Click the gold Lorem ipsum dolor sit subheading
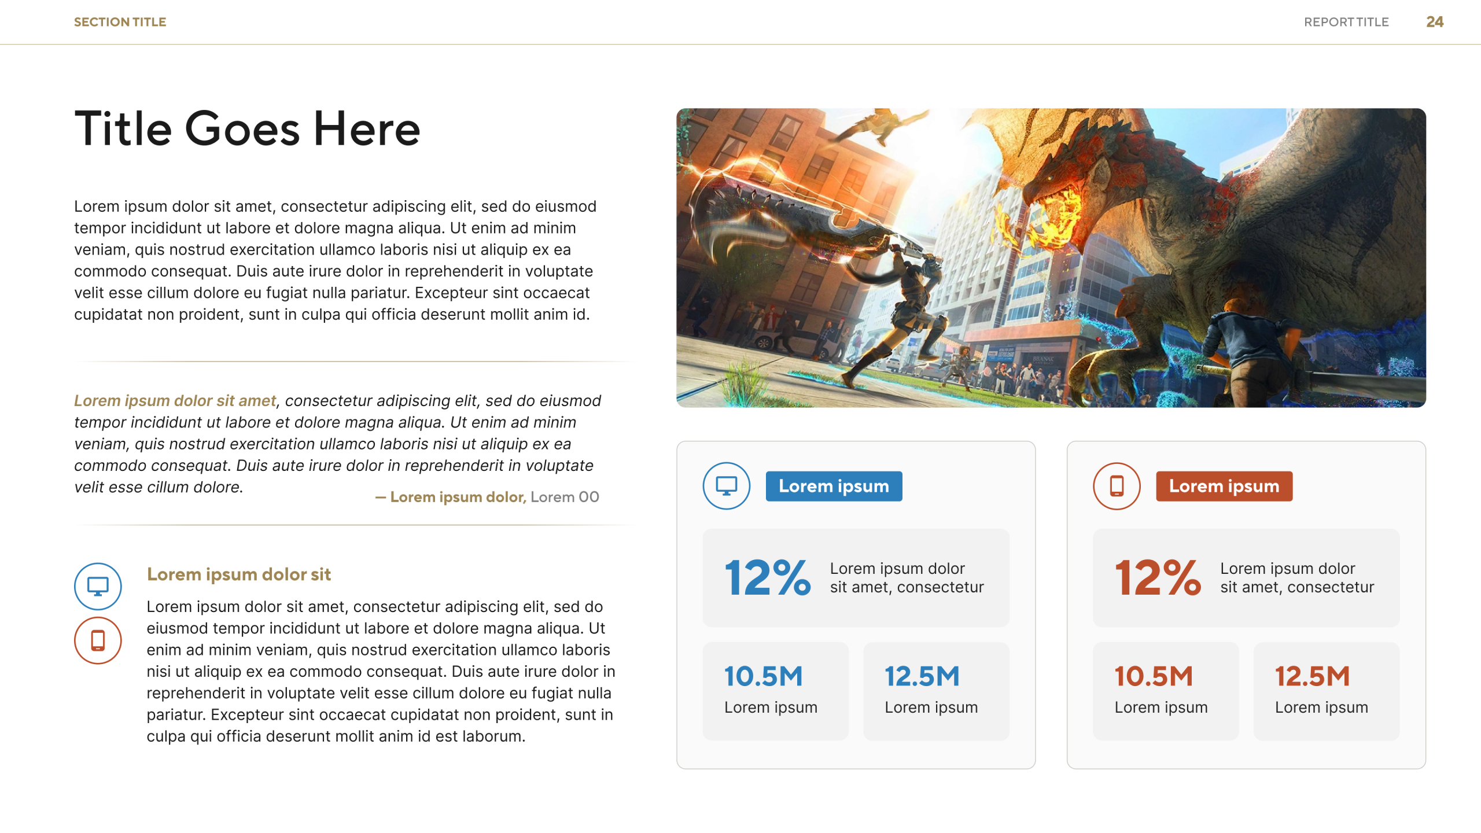 click(238, 574)
